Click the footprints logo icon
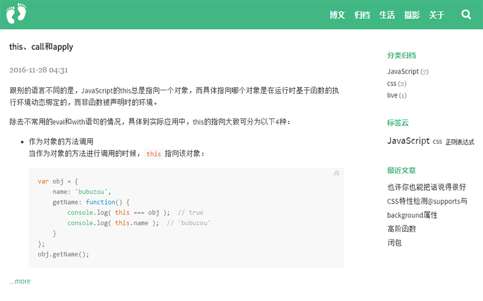Image resolution: width=483 pixels, height=301 pixels. pyautogui.click(x=17, y=14)
